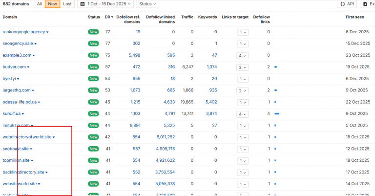Click dofollow links bar for kurs.if.ua
375x196 pixels.
(277, 114)
